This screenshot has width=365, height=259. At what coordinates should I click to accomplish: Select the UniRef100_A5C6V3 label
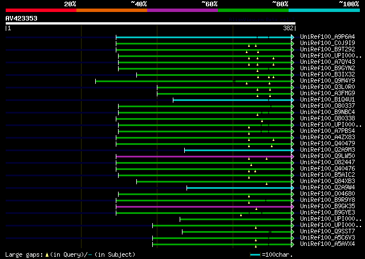point(327,238)
